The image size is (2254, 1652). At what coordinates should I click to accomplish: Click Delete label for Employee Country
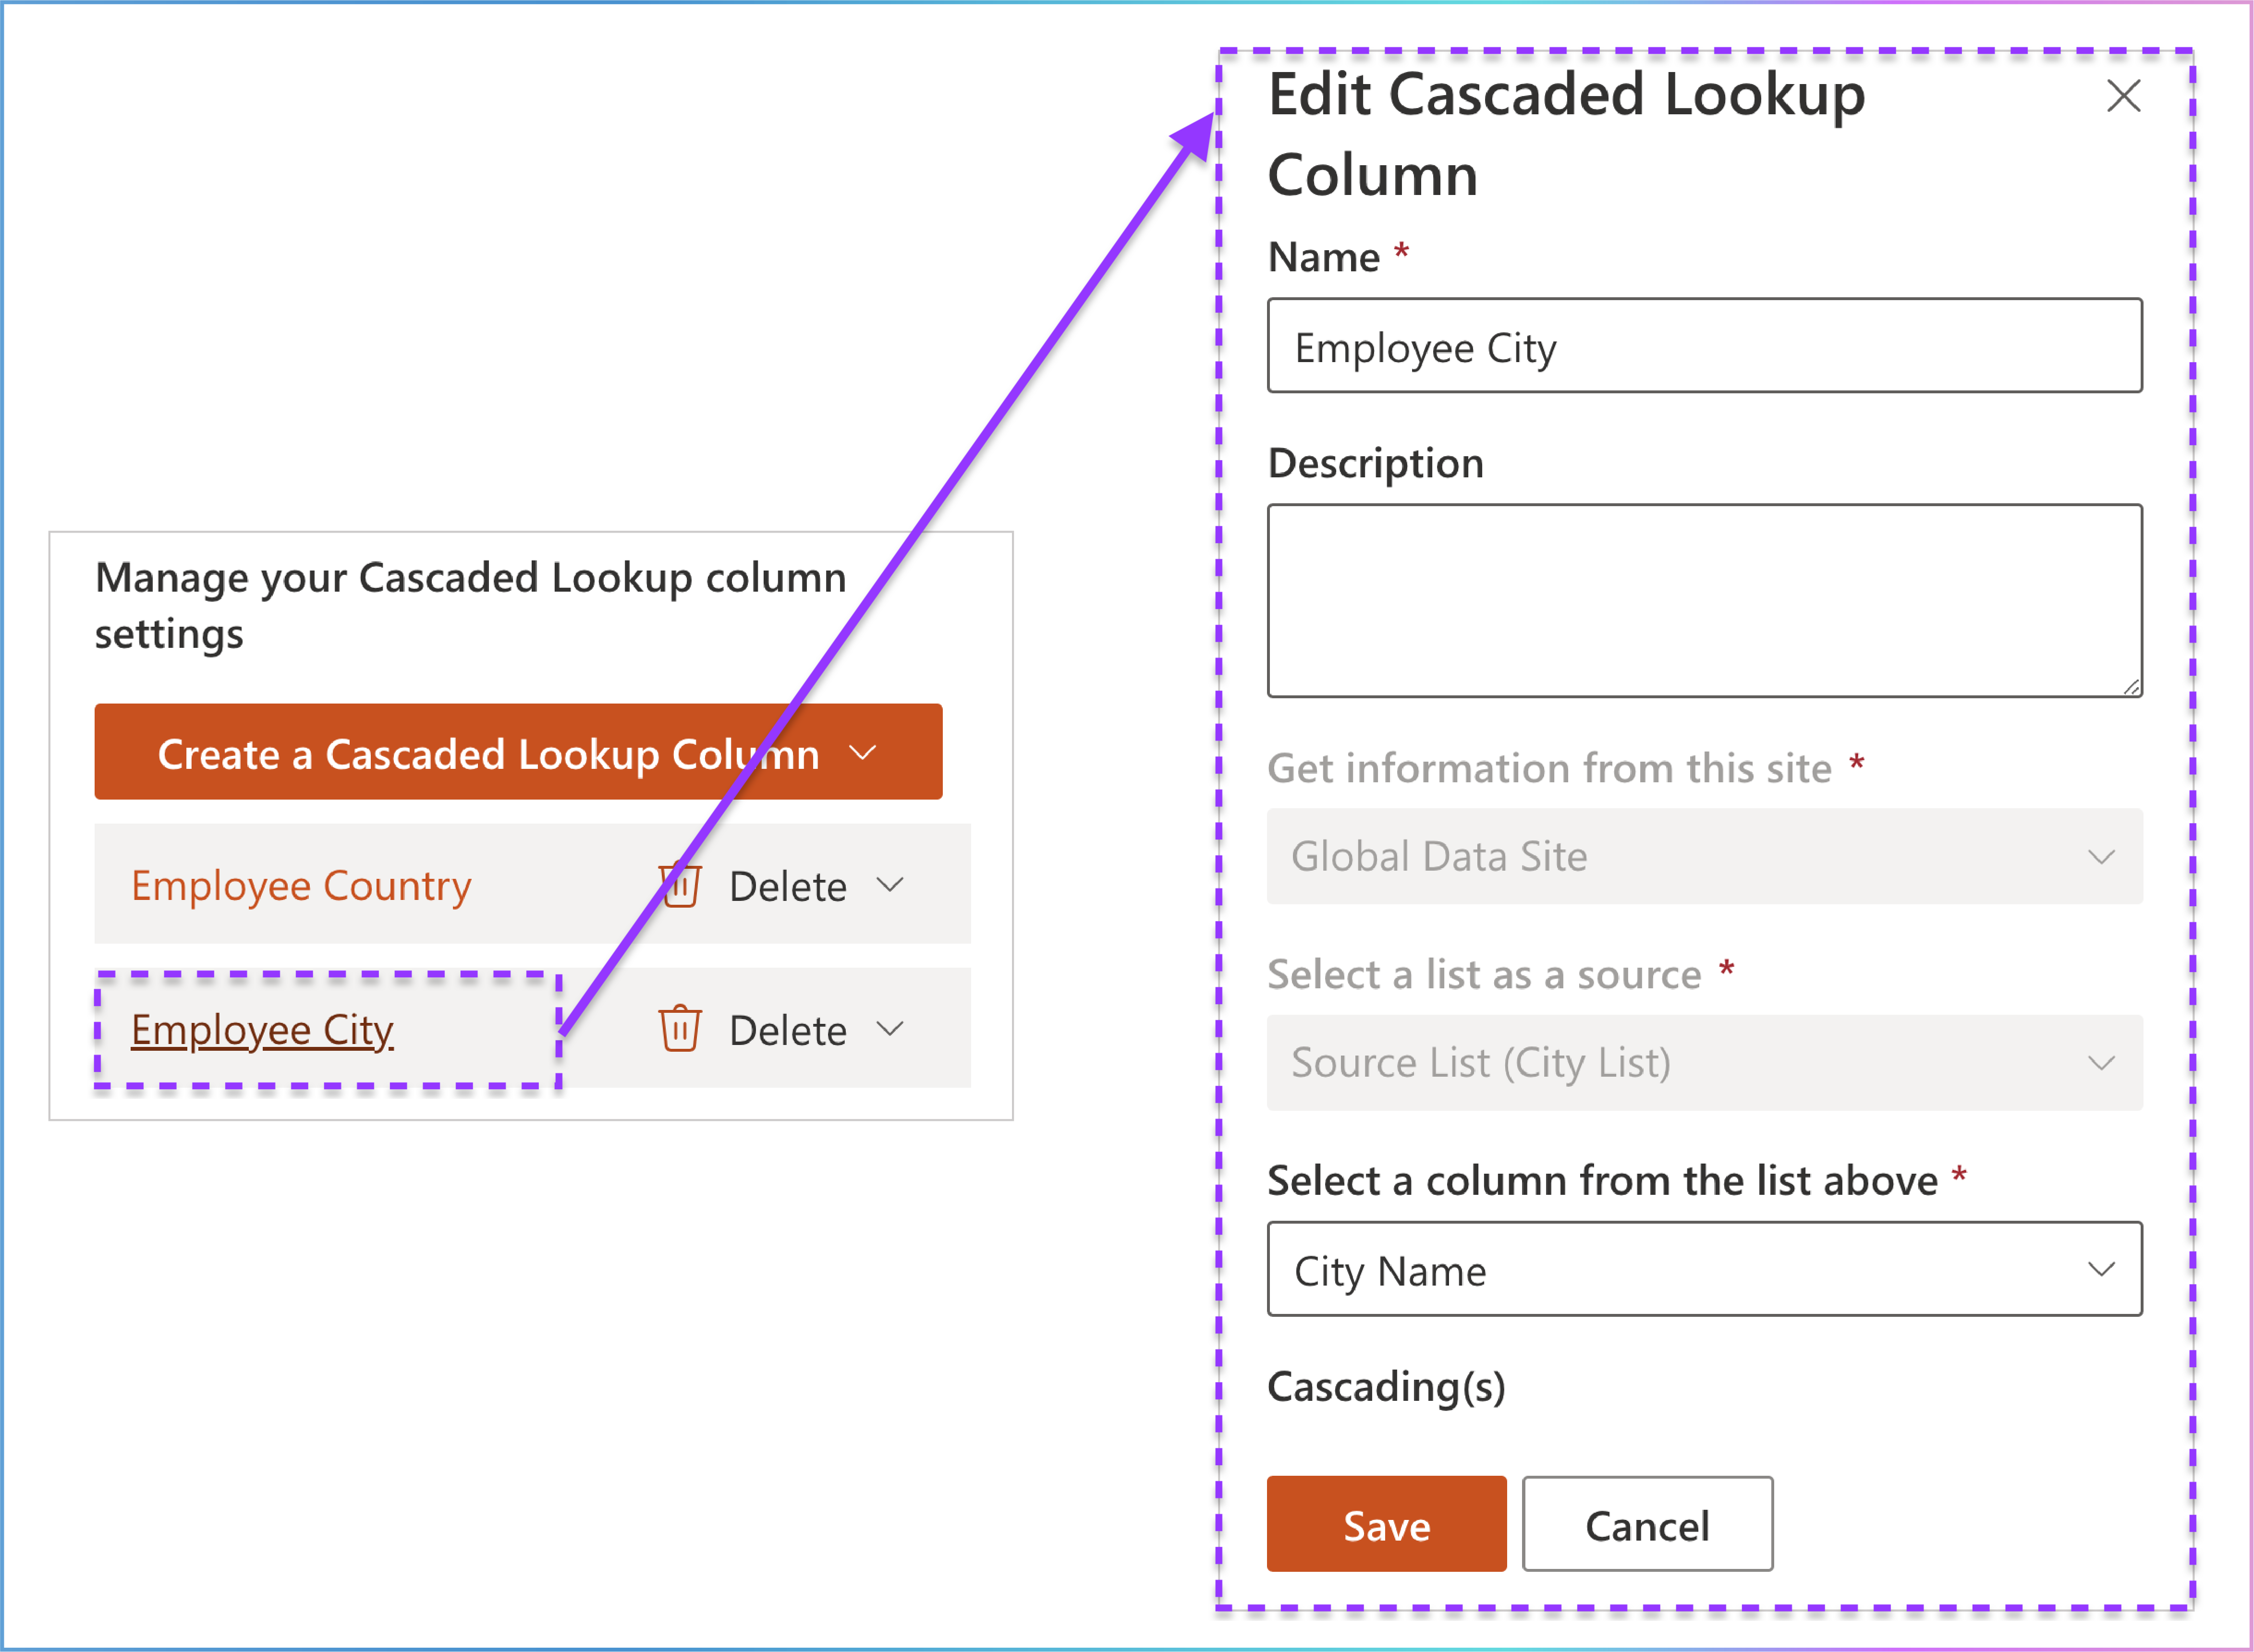788,887
